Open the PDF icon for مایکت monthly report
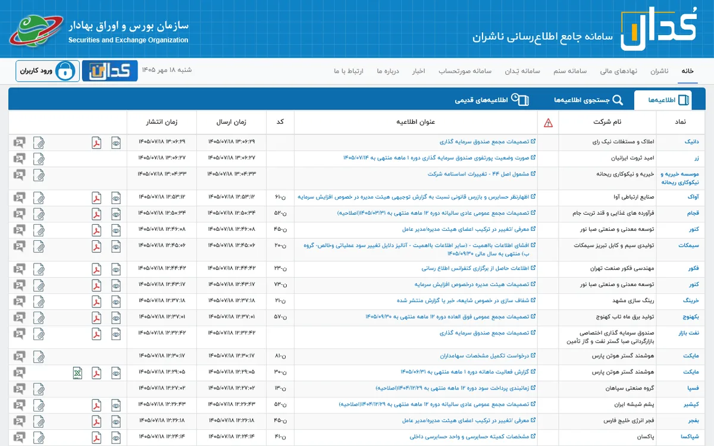714x446 pixels. [96, 373]
